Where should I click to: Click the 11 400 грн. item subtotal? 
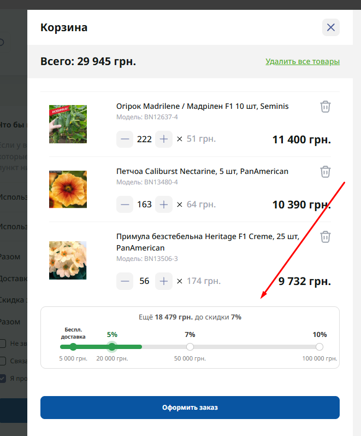301,139
